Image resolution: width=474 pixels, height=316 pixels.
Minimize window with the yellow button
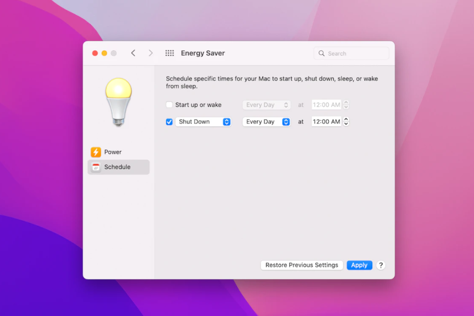click(104, 53)
